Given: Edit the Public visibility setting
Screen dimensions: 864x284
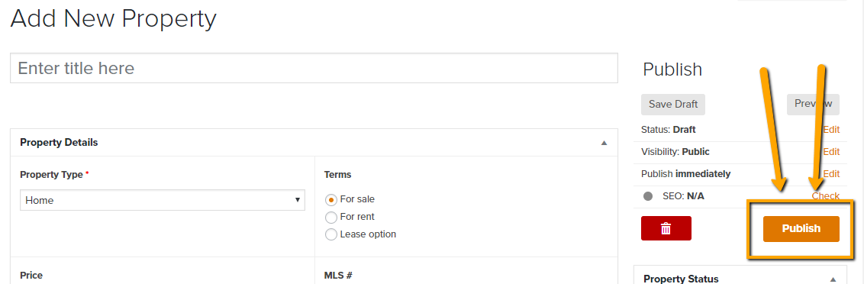Looking at the screenshot, I should (831, 152).
